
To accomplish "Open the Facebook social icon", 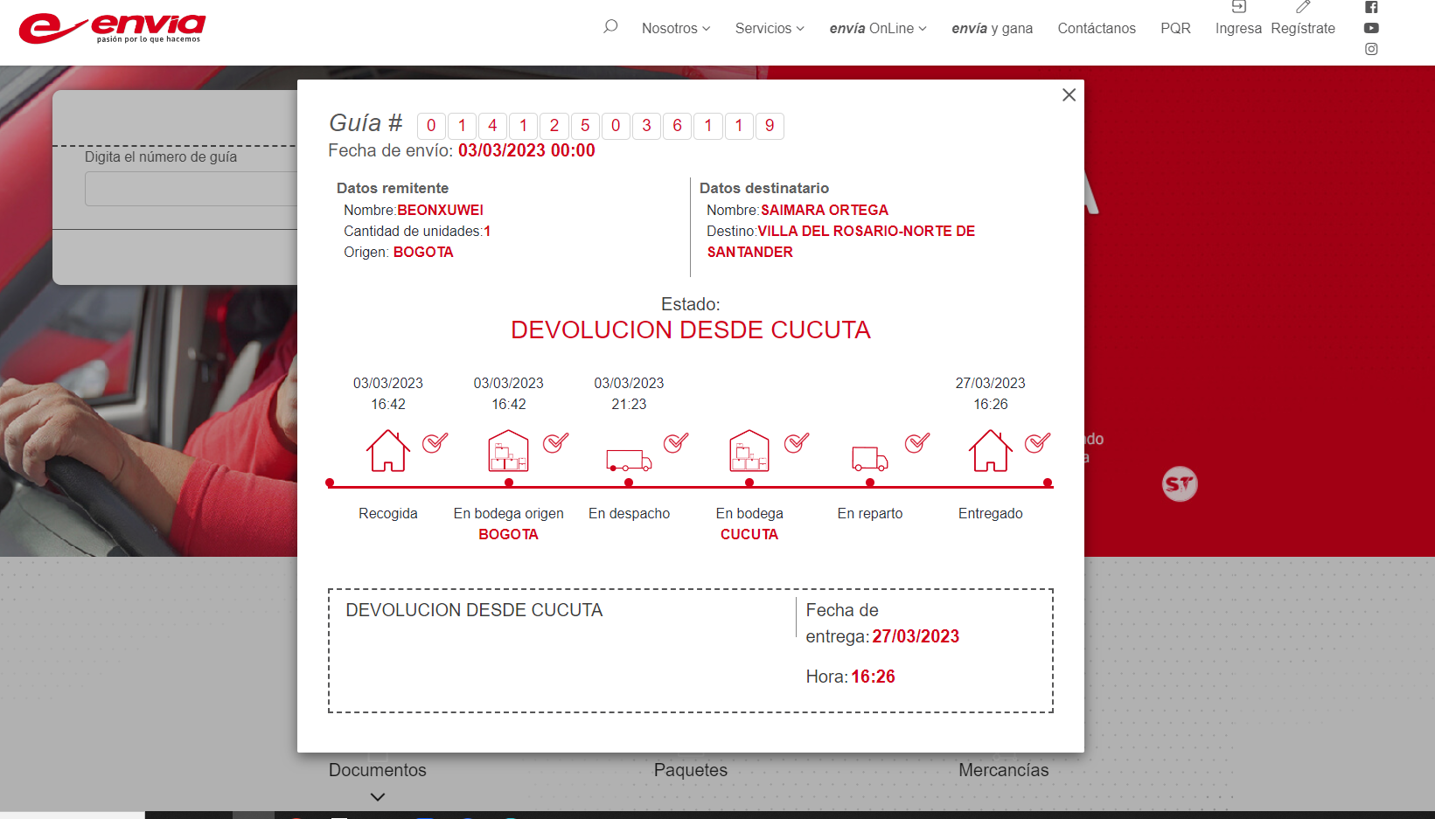I will pos(1371,7).
